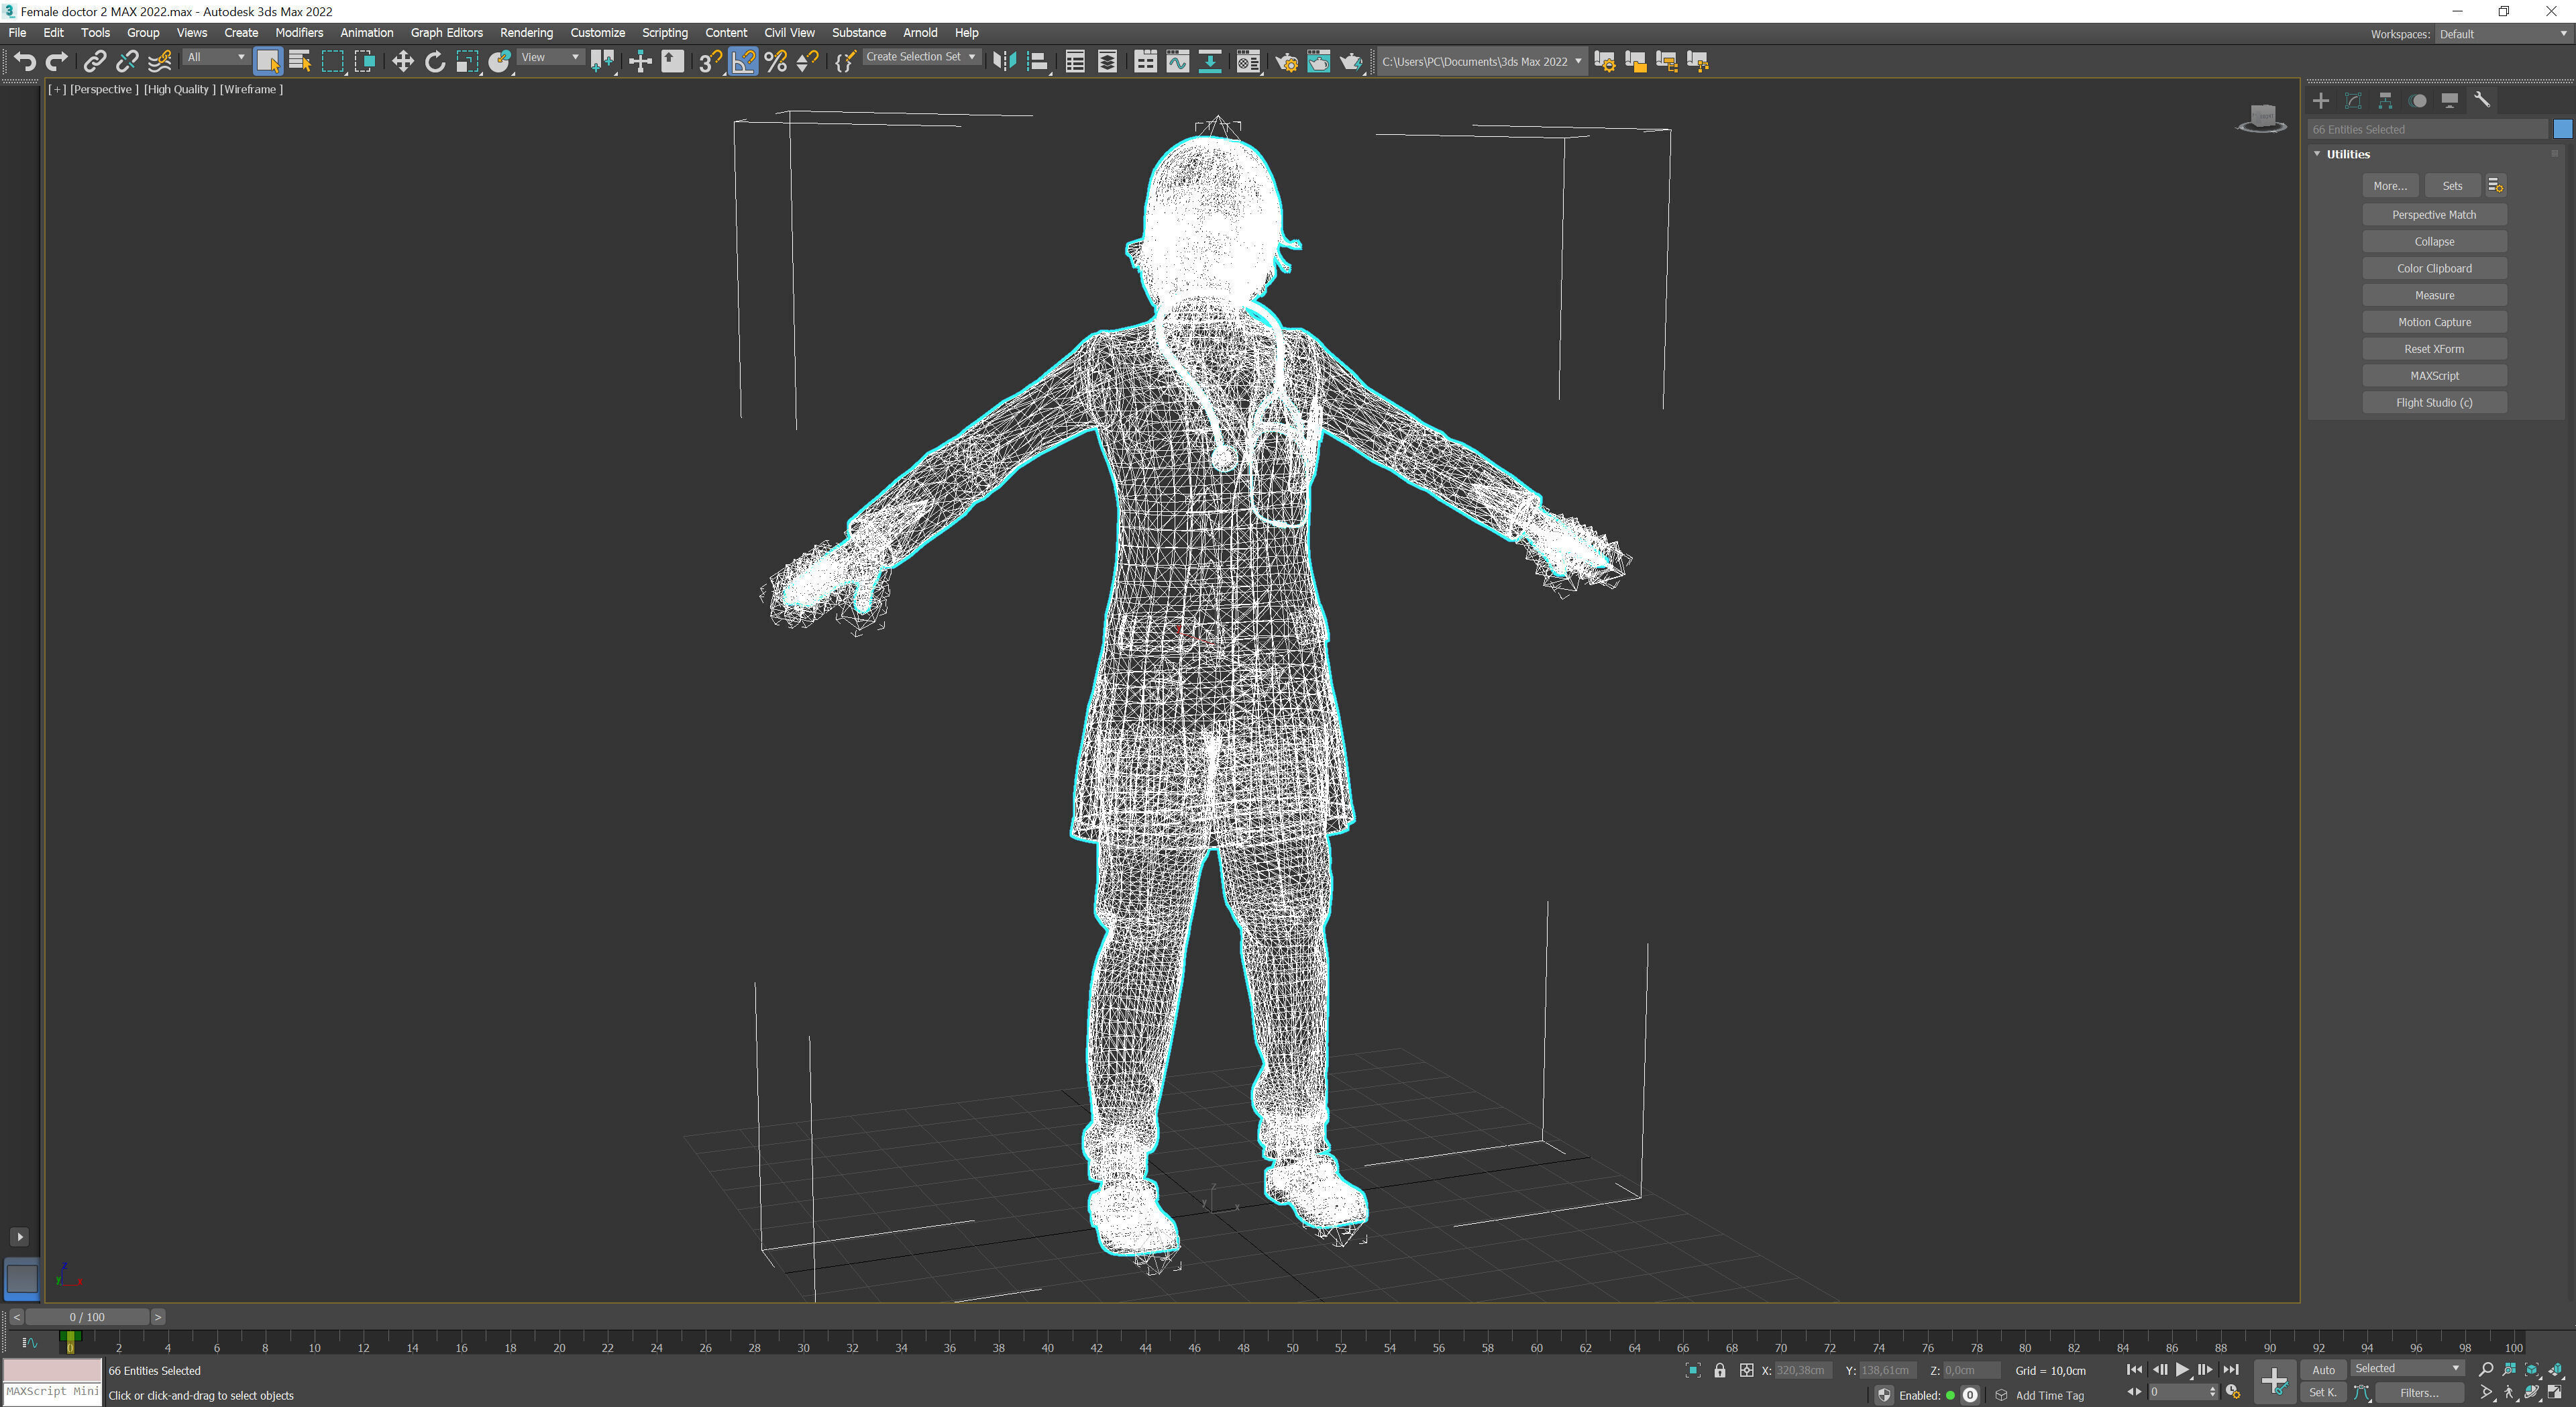Viewport: 2576px width, 1407px height.
Task: Open the viewport [+] general menu
Action: 57,89
